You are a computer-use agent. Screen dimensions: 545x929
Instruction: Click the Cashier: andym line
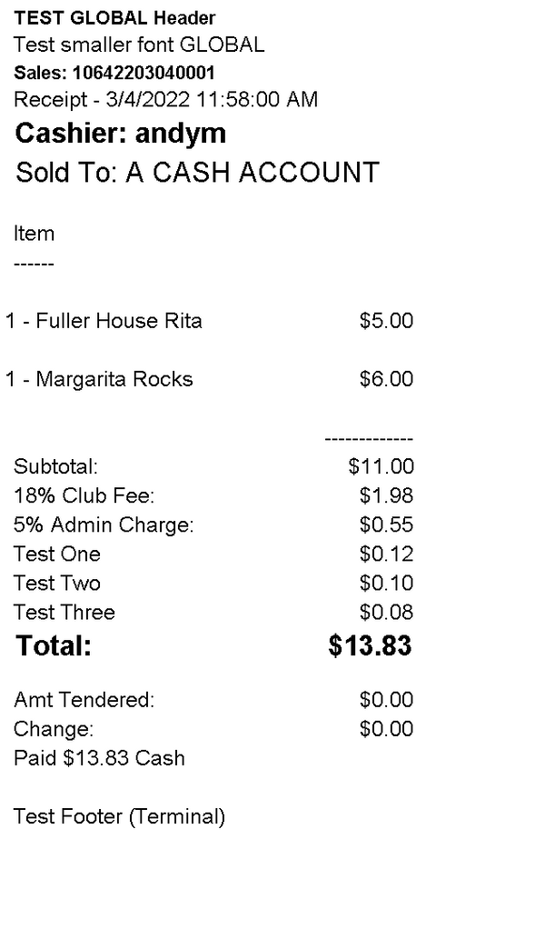[x=121, y=135]
